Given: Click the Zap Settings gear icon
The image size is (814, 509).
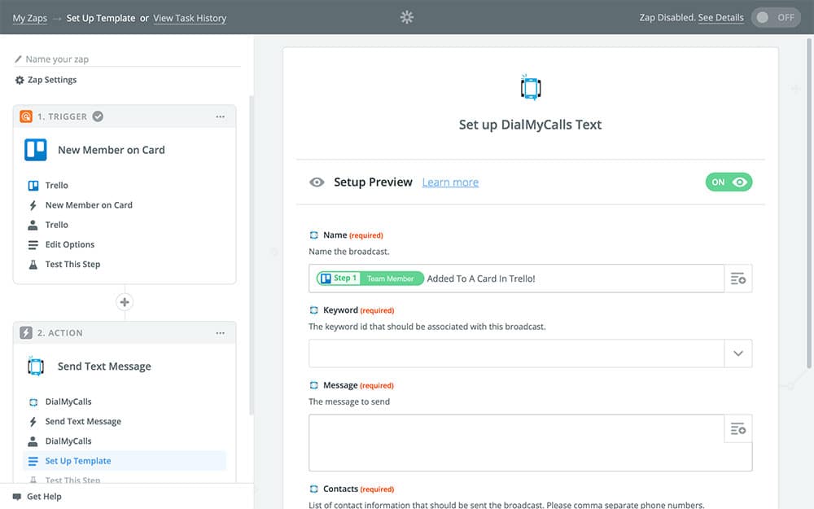Looking at the screenshot, I should pyautogui.click(x=20, y=80).
